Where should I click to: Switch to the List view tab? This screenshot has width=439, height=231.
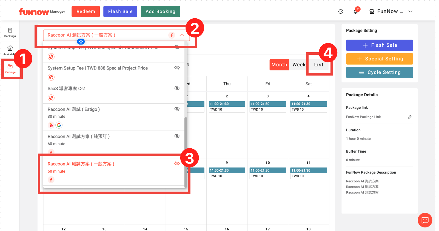click(x=319, y=65)
